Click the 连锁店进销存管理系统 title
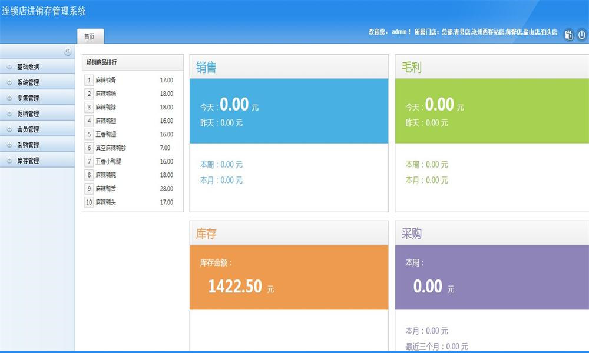The image size is (589, 353). (44, 11)
